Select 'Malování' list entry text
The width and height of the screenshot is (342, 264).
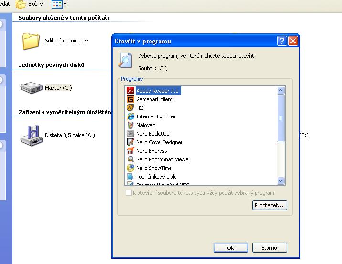(146, 125)
